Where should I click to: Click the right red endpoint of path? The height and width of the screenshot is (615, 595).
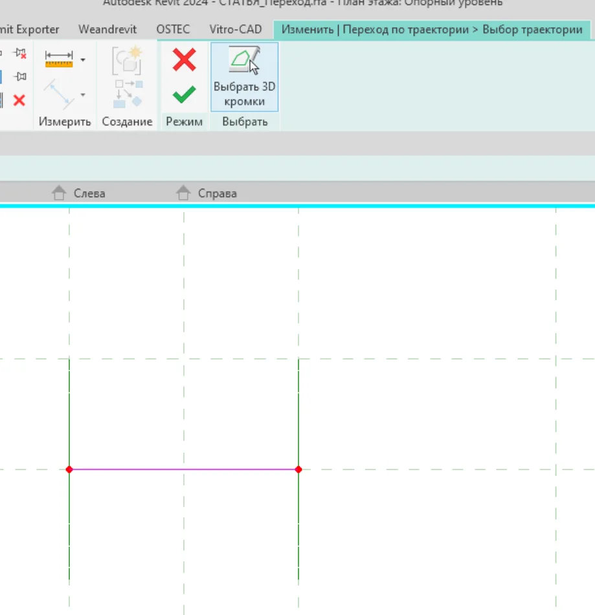coord(298,469)
